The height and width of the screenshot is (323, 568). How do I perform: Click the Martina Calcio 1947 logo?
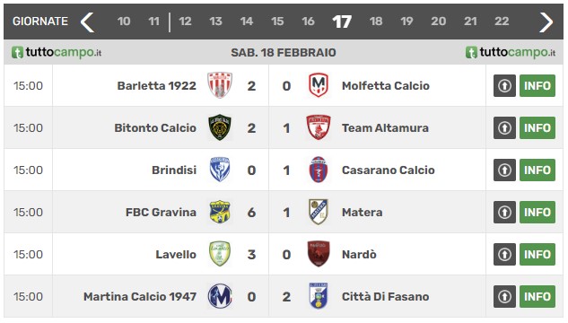(220, 296)
